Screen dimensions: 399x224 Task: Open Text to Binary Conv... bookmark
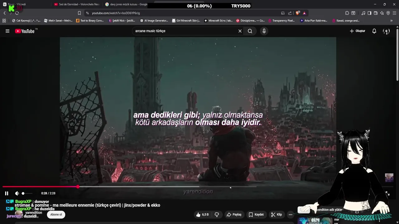pyautogui.click(x=90, y=21)
